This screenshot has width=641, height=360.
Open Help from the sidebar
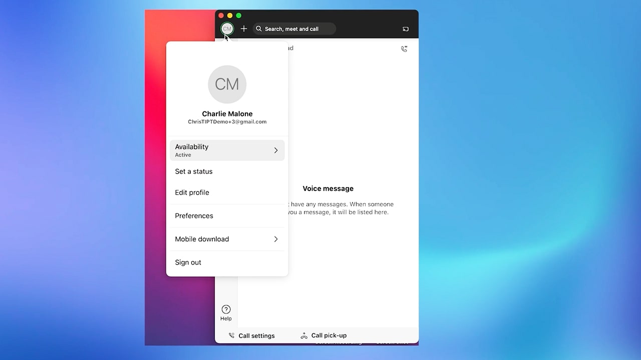[x=226, y=313]
